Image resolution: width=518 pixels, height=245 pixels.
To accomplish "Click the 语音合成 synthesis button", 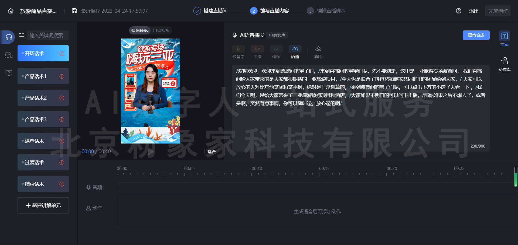I will [476, 35].
